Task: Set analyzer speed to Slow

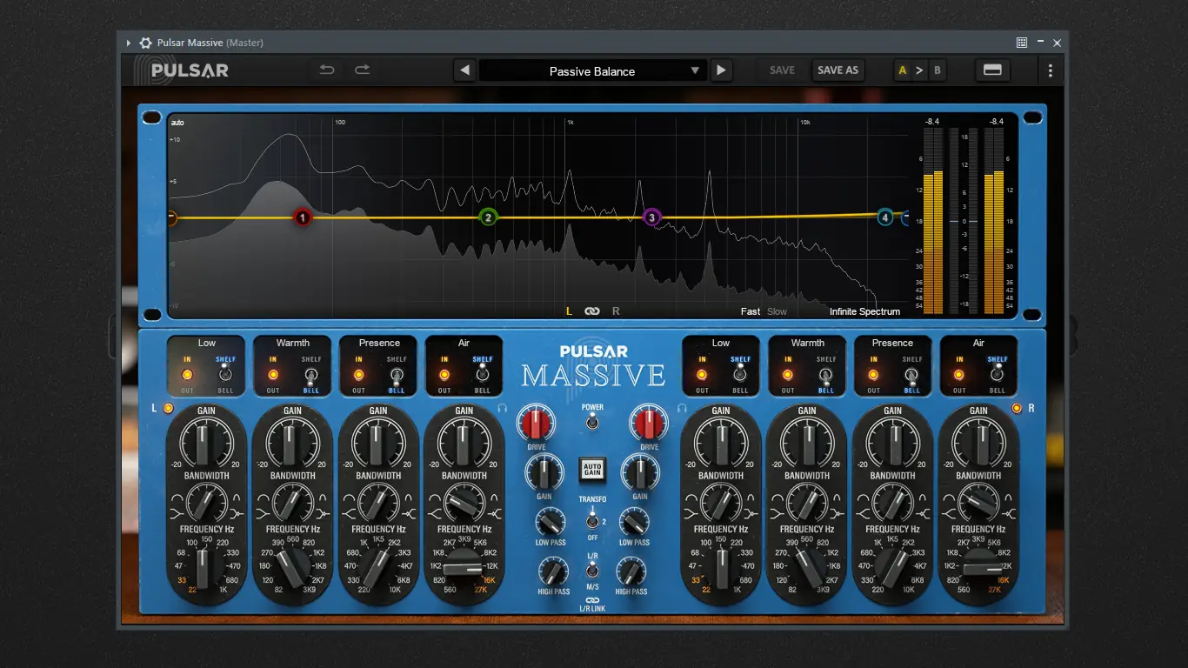Action: tap(777, 311)
